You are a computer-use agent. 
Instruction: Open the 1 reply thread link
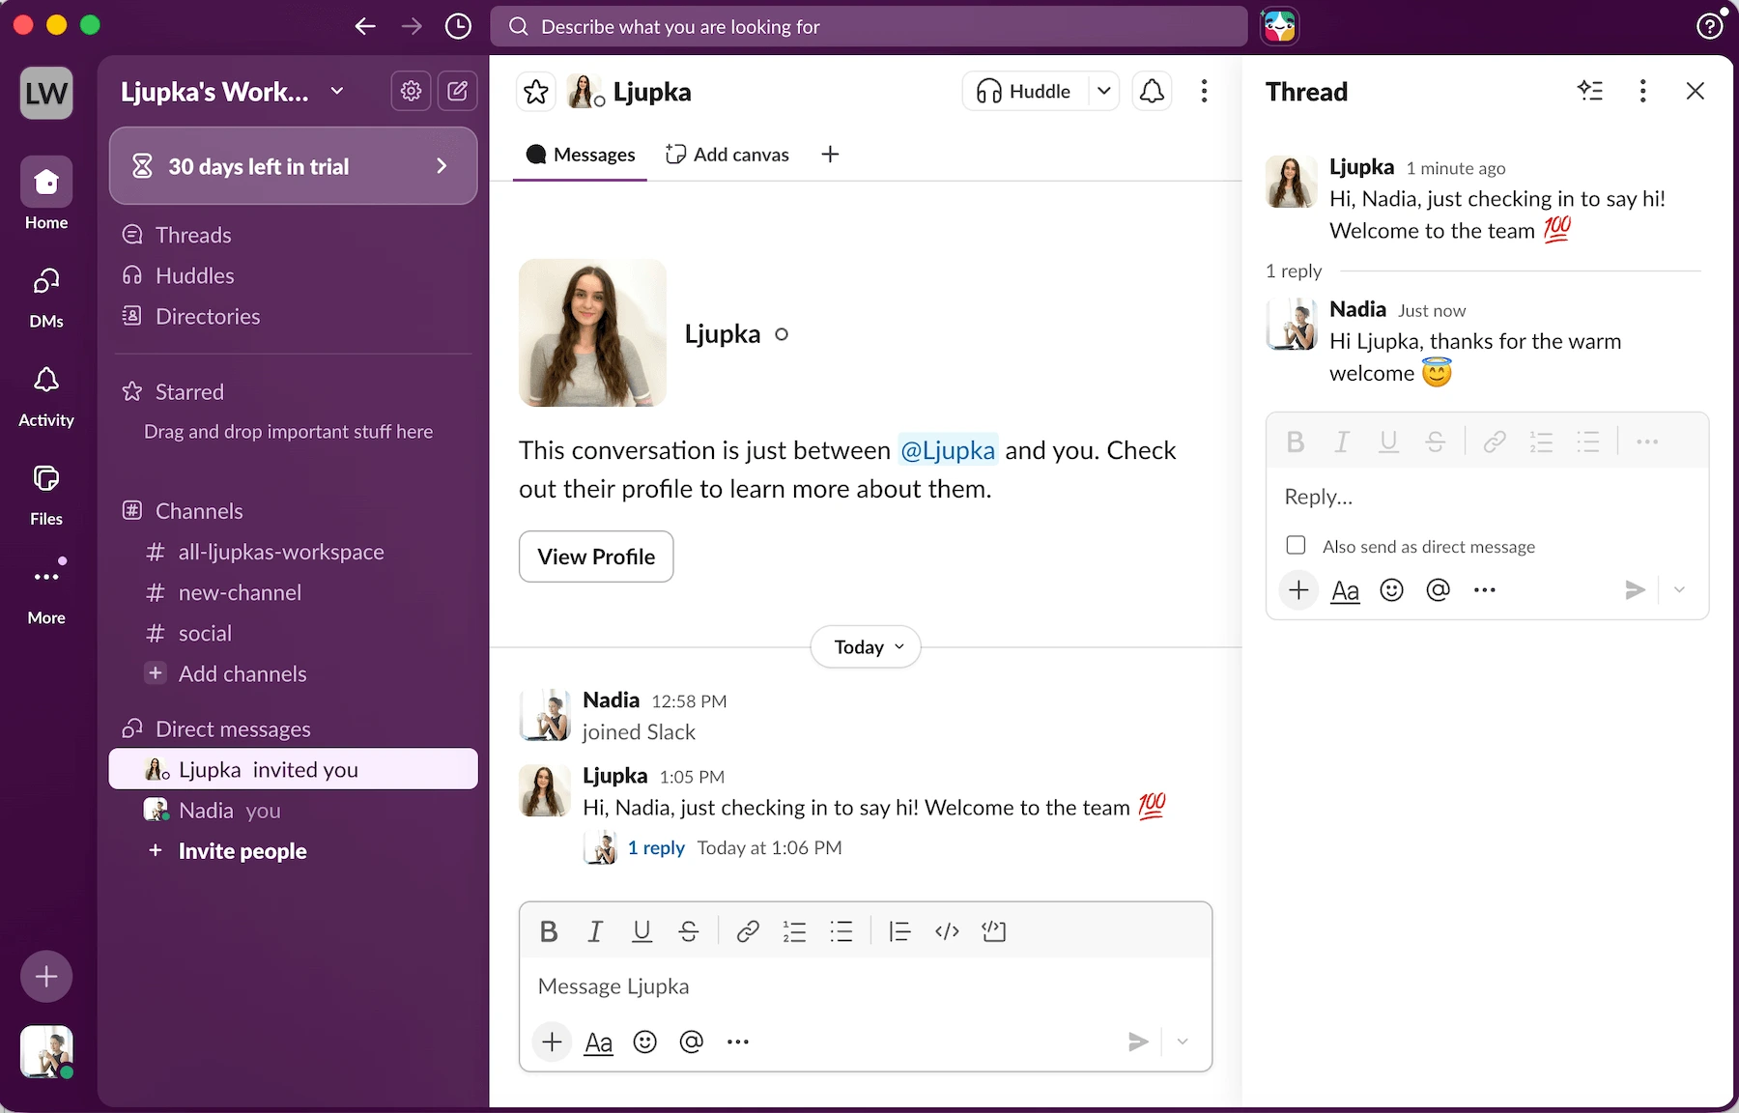[x=656, y=847]
